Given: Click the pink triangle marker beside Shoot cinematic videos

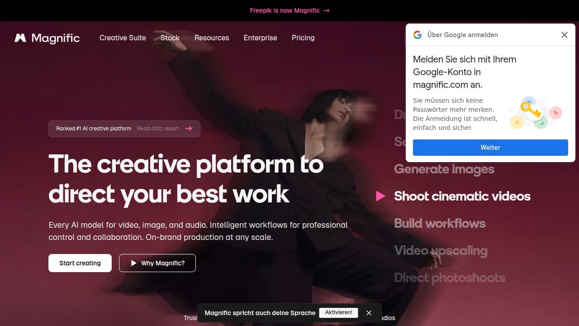Looking at the screenshot, I should point(380,196).
